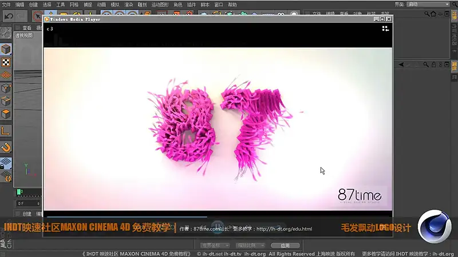Open the 界面 layout dropdown
Screen dimensions: 458x257
pyautogui.click(x=428, y=5)
